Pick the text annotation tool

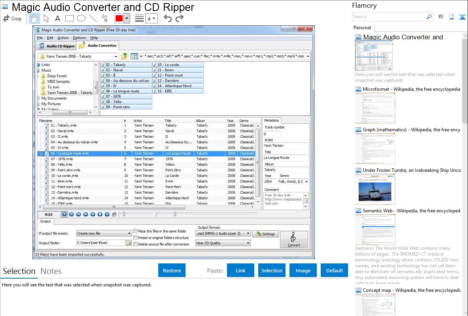(x=57, y=18)
